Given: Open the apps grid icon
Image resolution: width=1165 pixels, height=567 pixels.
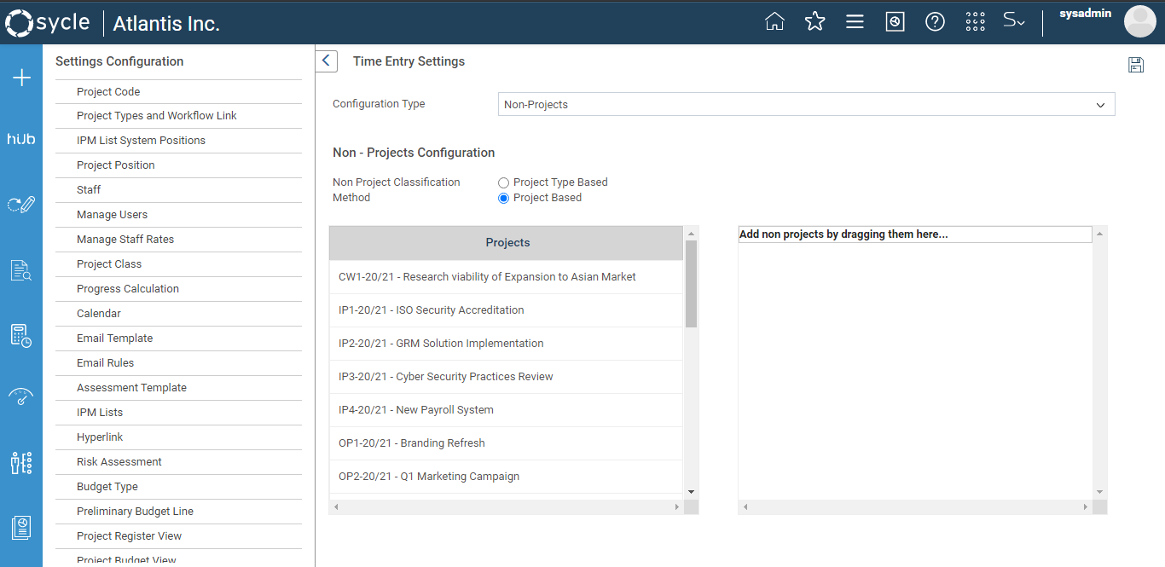Looking at the screenshot, I should click(x=975, y=21).
